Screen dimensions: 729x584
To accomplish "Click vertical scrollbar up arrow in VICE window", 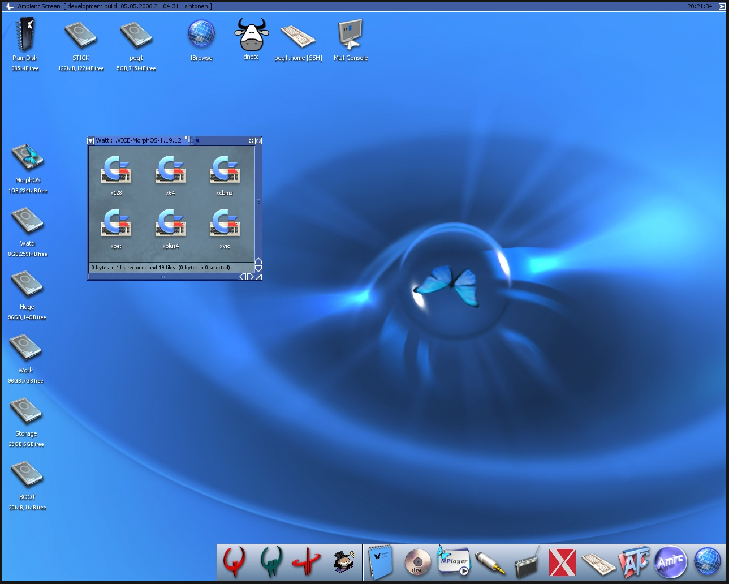I will click(x=258, y=261).
